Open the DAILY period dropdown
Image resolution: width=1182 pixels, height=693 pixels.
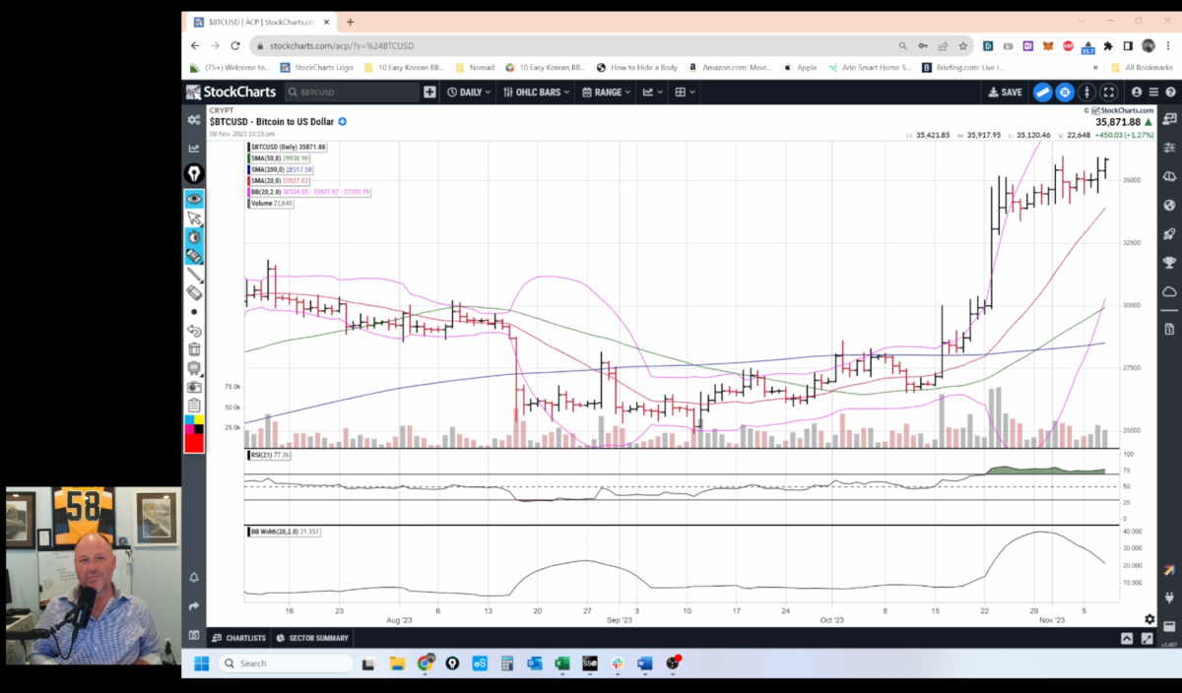(468, 92)
